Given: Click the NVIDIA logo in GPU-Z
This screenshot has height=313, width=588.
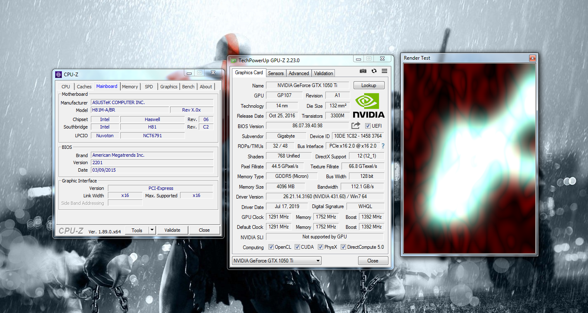Looking at the screenshot, I should (369, 106).
